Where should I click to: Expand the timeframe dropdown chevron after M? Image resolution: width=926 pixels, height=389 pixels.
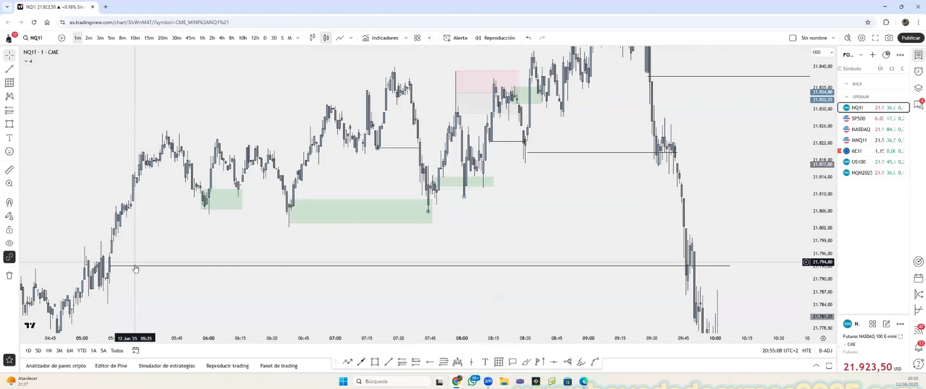[x=298, y=38]
